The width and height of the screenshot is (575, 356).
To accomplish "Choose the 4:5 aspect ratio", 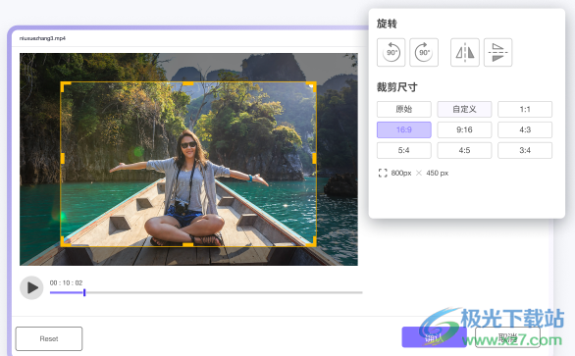I will tap(464, 150).
